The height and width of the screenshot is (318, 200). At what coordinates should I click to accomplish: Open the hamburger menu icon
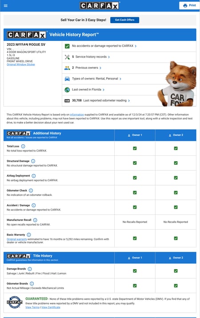(x=6, y=6)
